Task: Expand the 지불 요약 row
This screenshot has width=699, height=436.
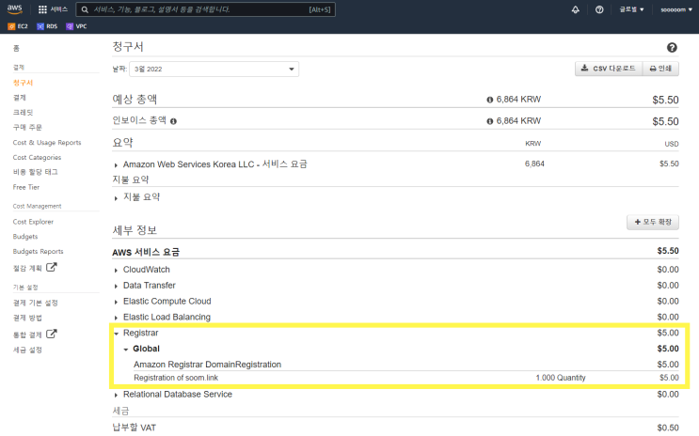Action: point(116,198)
